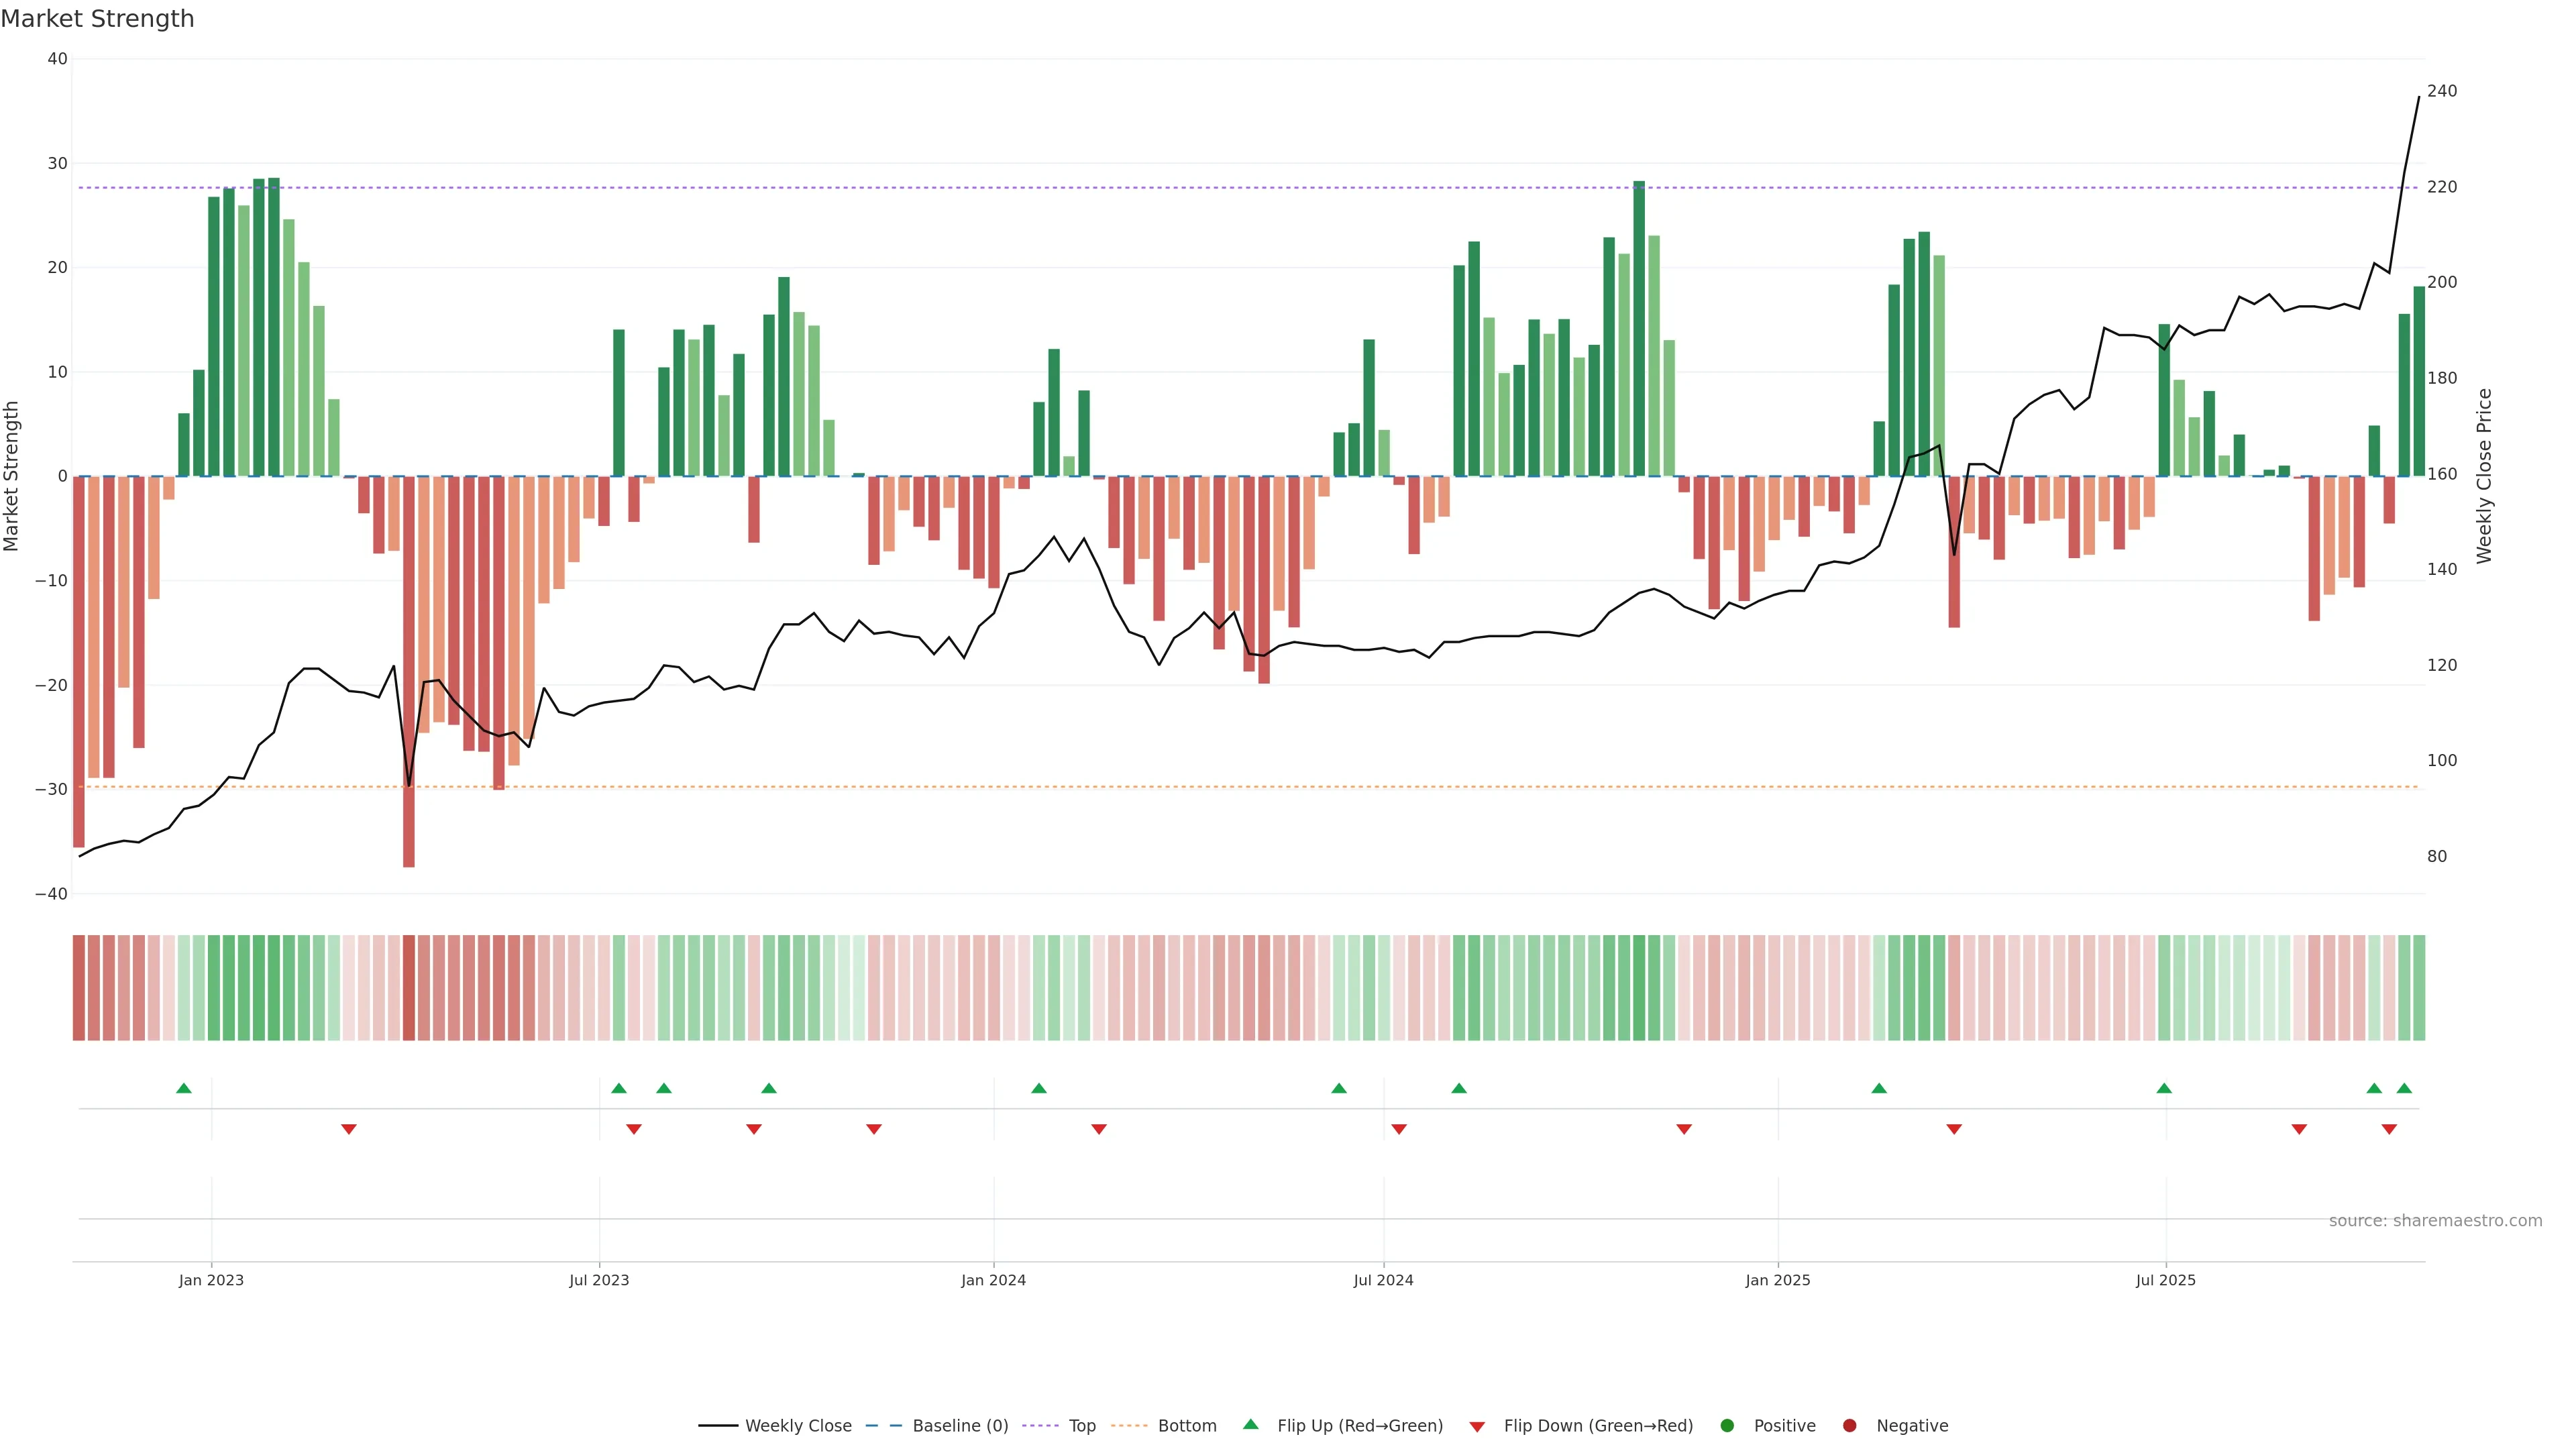This screenshot has width=2576, height=1449.
Task: Click the leftmost dark red heatmap strip cell
Action: [x=79, y=988]
